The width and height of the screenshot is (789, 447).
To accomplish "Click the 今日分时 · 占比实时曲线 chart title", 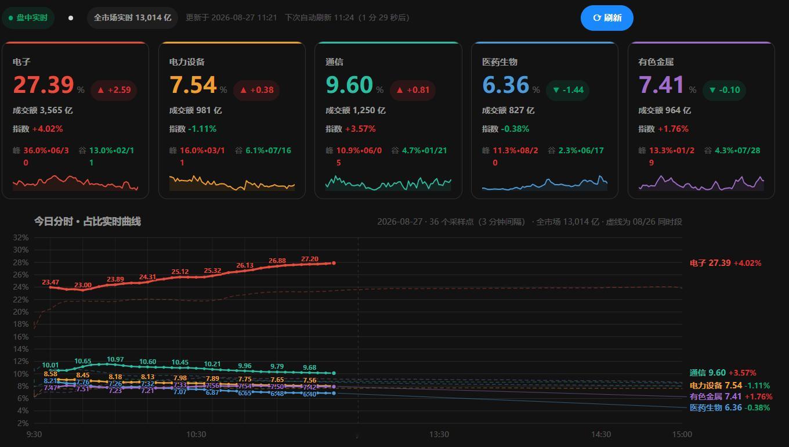I will tap(87, 221).
